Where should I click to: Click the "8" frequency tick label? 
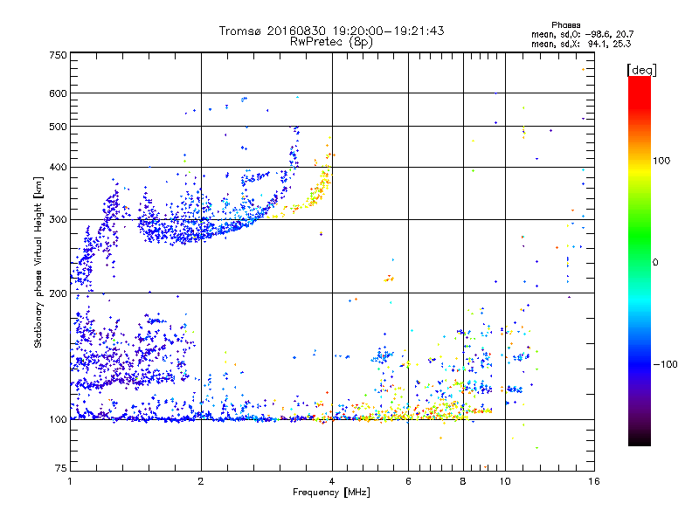coord(463,481)
